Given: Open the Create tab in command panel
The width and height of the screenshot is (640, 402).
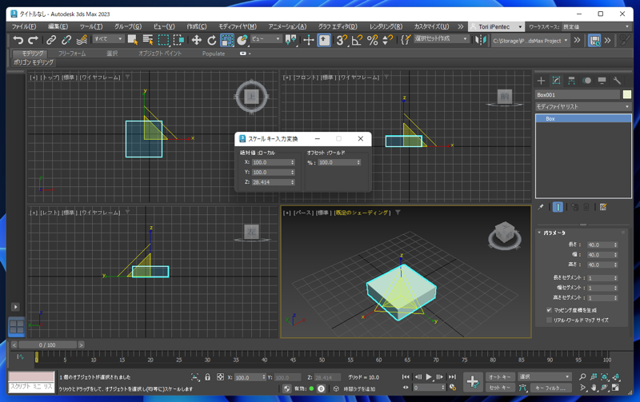Looking at the screenshot, I should coord(542,81).
